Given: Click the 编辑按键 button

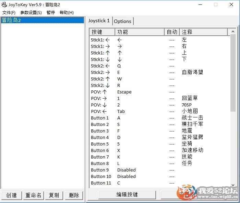Looking at the screenshot, I should click(127, 194).
